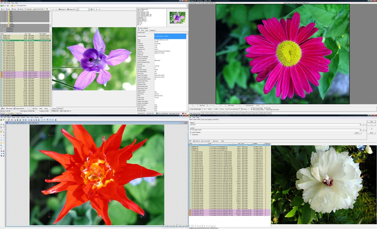Open the Location dropdown in Search
377x229 pixels.
(360, 130)
